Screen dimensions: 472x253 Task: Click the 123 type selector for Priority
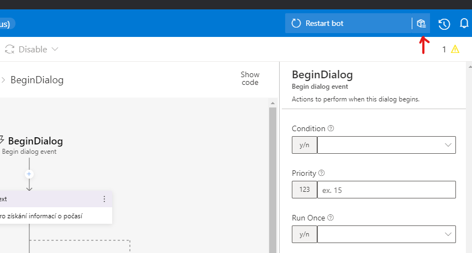[x=305, y=190]
